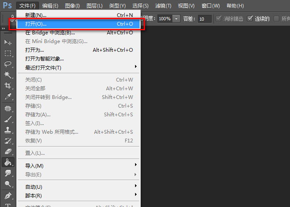
Task: Select the Paint Bucket tool
Action: [8, 162]
